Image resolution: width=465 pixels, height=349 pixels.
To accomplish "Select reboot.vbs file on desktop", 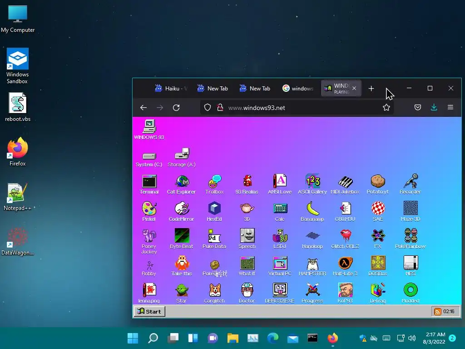I will (x=18, y=107).
